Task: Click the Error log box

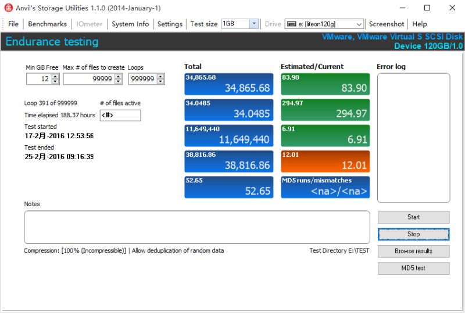Action: click(x=413, y=138)
